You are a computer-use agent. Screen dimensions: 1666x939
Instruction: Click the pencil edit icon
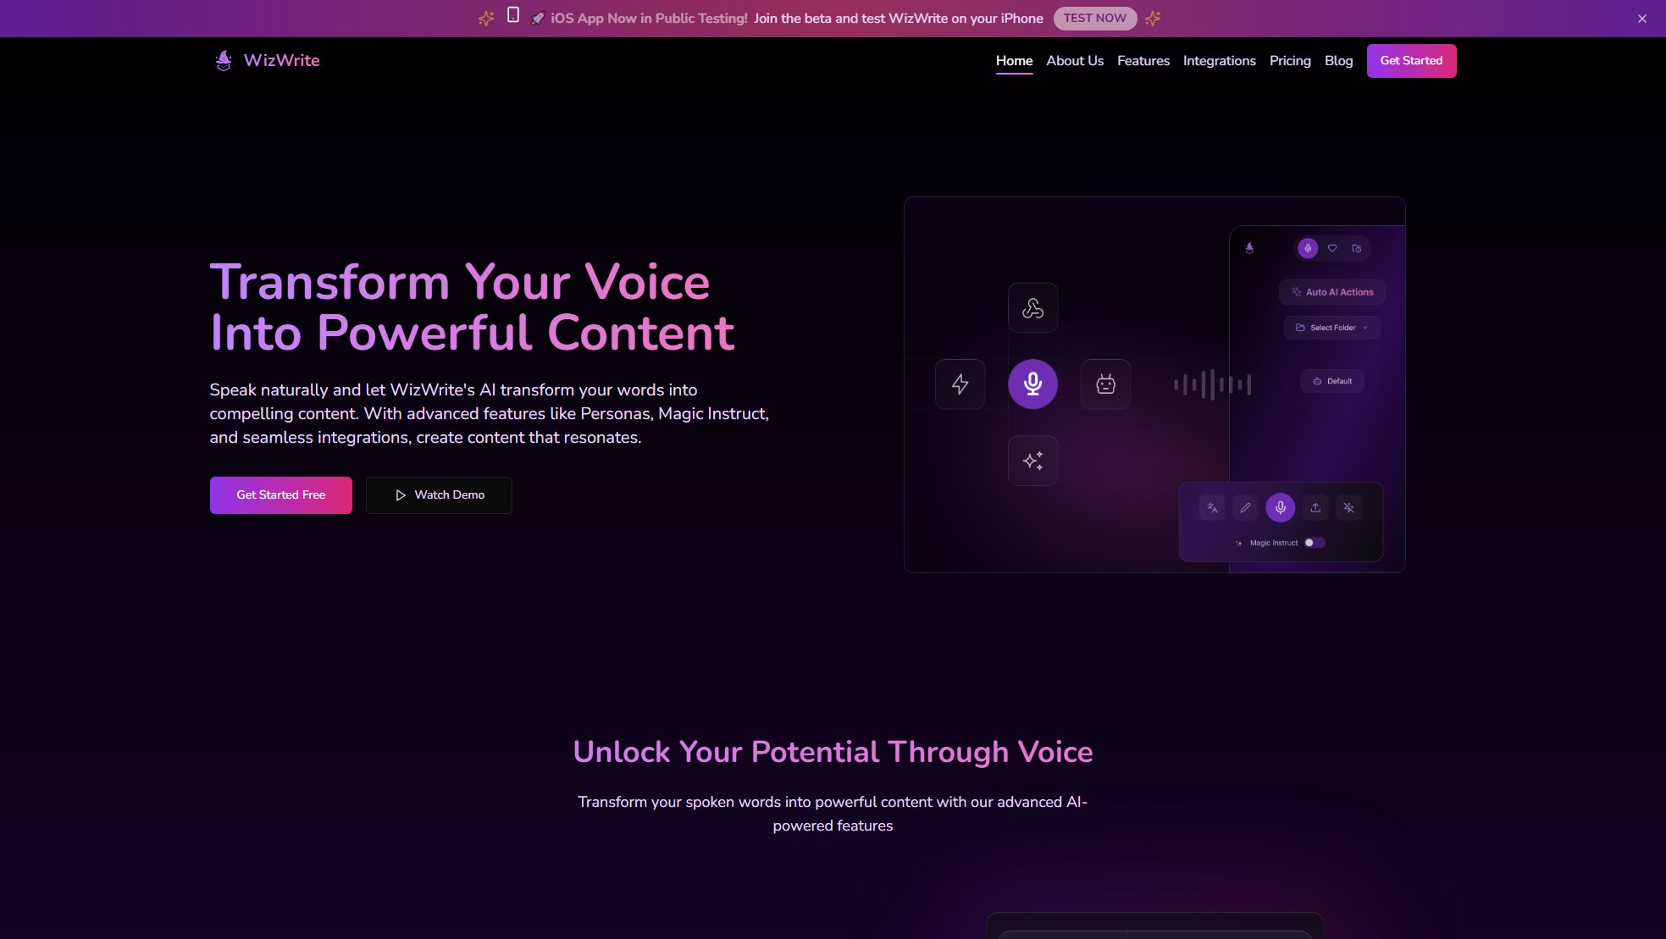[x=1245, y=508]
